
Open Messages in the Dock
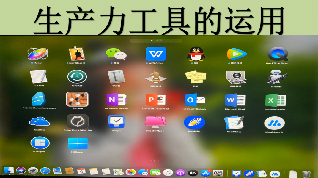143,172
